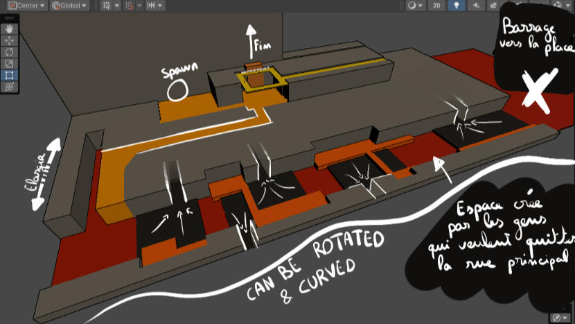The width and height of the screenshot is (575, 324).
Task: Open the bottom-right scene overlay menu
Action: (x=558, y=317)
